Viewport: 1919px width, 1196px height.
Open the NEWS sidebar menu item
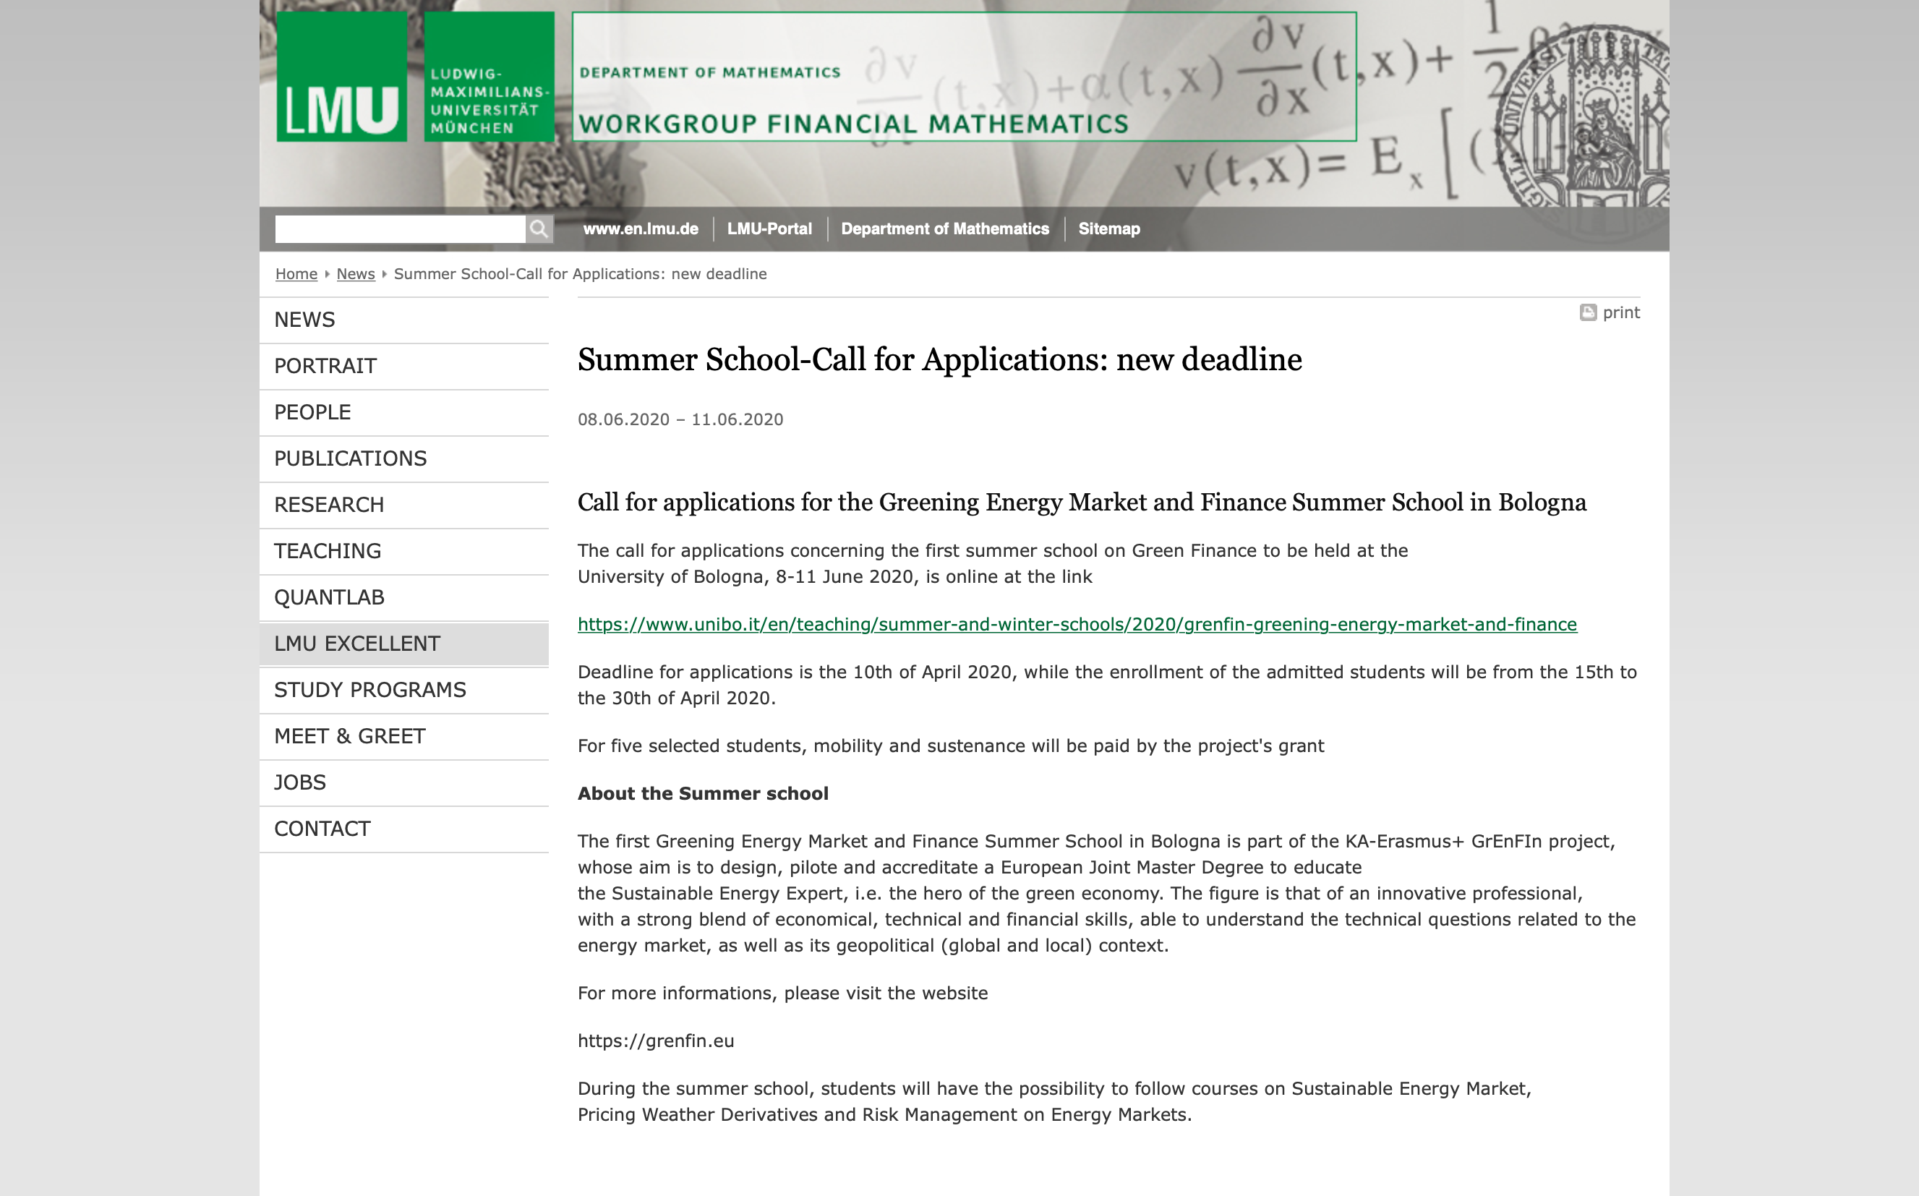pos(404,320)
